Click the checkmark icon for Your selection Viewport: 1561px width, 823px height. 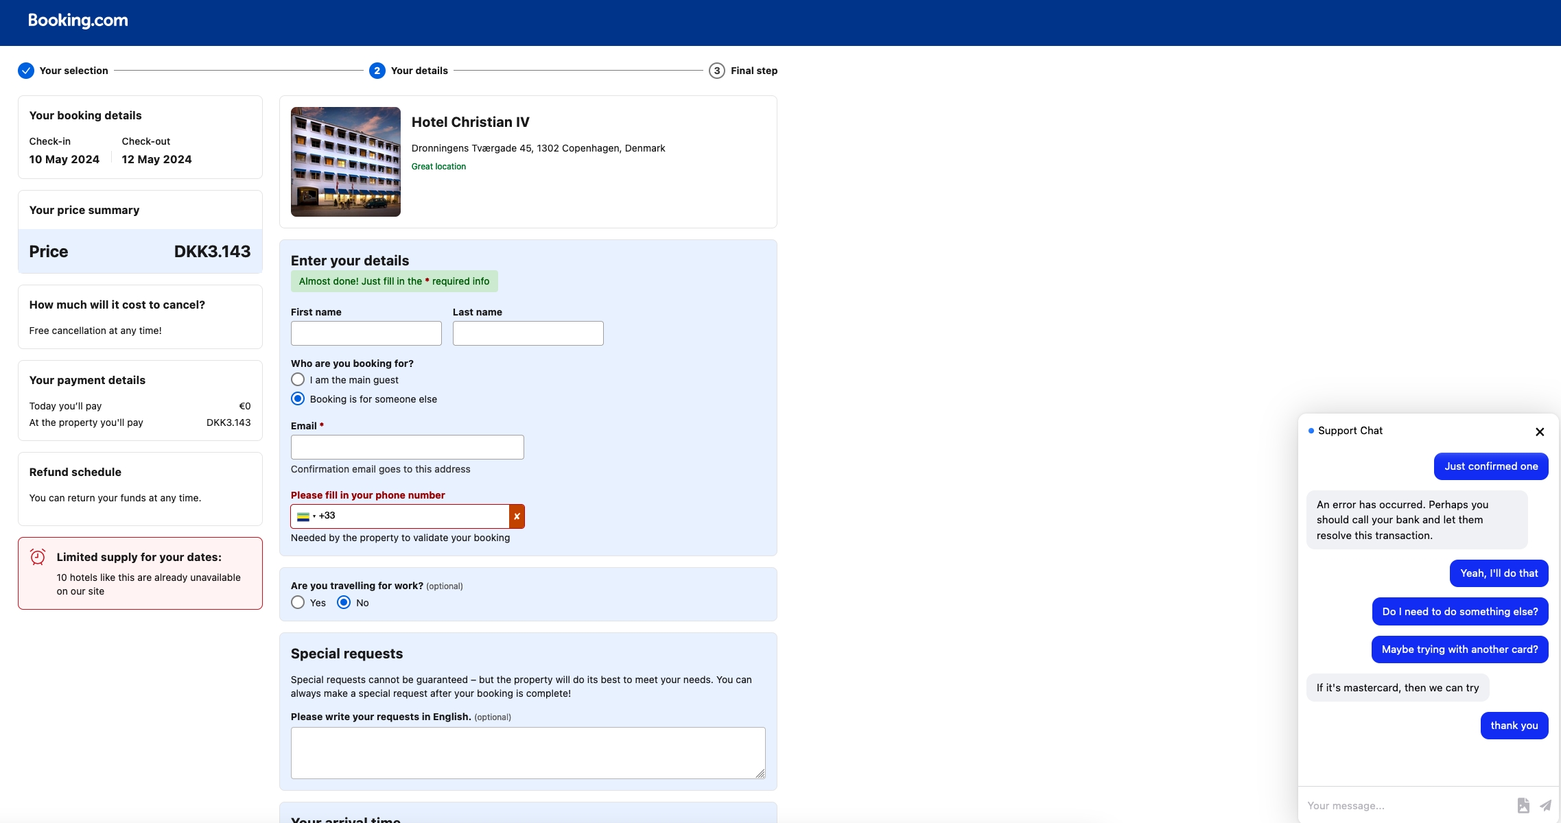pyautogui.click(x=26, y=71)
